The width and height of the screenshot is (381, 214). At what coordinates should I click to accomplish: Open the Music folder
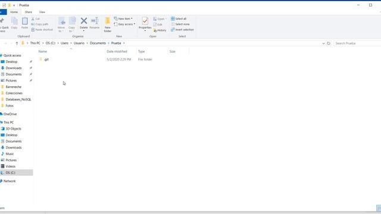click(10, 154)
